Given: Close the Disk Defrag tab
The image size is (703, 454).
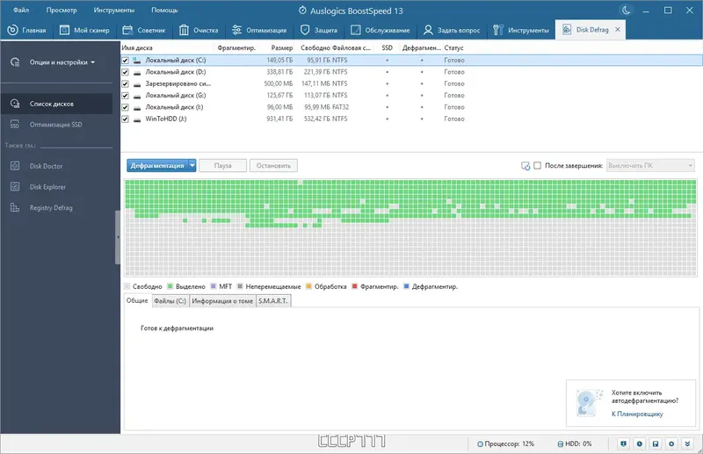Looking at the screenshot, I should coord(618,29).
